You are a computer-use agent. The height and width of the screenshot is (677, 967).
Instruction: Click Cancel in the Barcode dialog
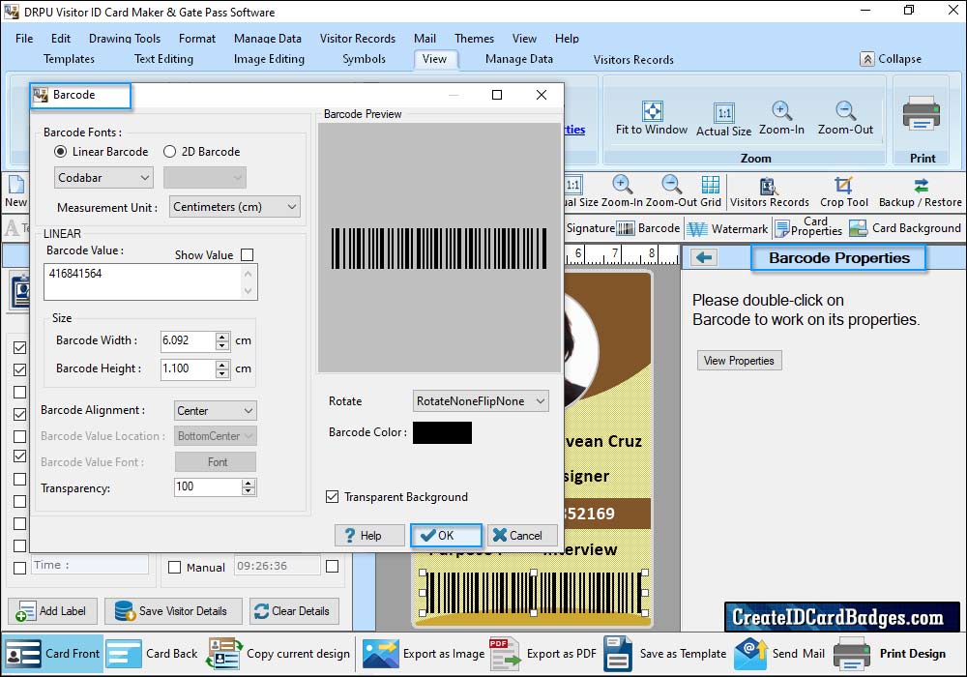522,535
